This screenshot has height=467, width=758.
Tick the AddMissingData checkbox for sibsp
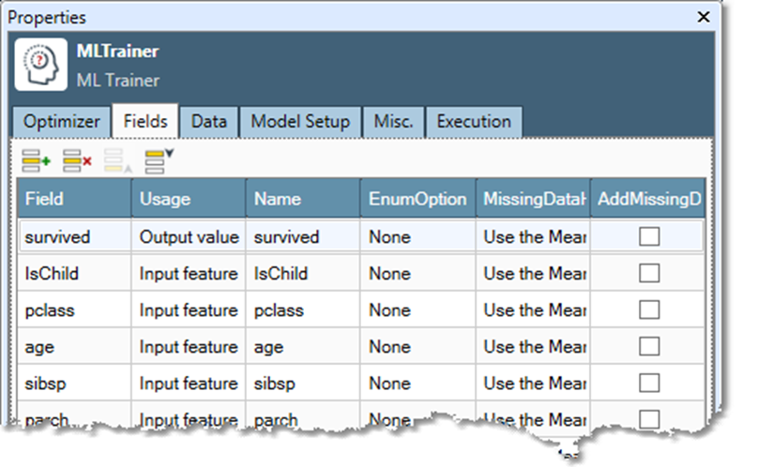pyautogui.click(x=649, y=384)
